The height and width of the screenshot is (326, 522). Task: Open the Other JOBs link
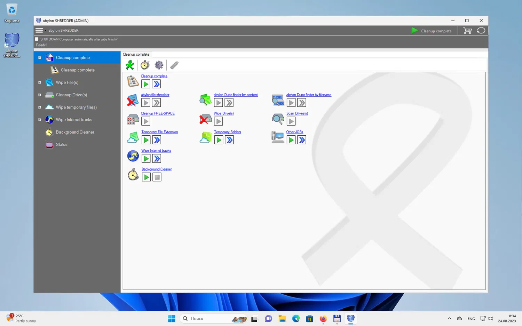295,132
